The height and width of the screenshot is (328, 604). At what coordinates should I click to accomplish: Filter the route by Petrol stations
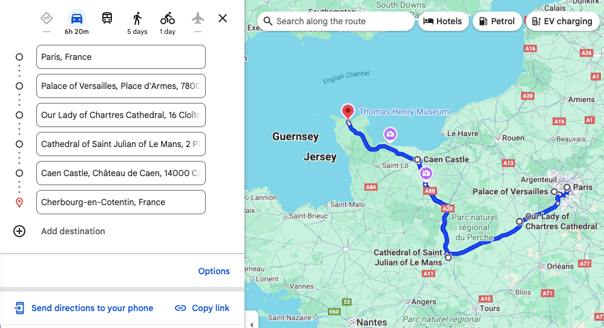496,21
